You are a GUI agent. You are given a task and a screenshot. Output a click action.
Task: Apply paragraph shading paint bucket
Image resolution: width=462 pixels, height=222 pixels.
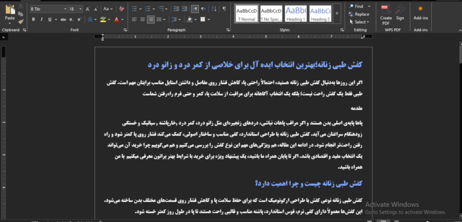pyautogui.click(x=190, y=20)
